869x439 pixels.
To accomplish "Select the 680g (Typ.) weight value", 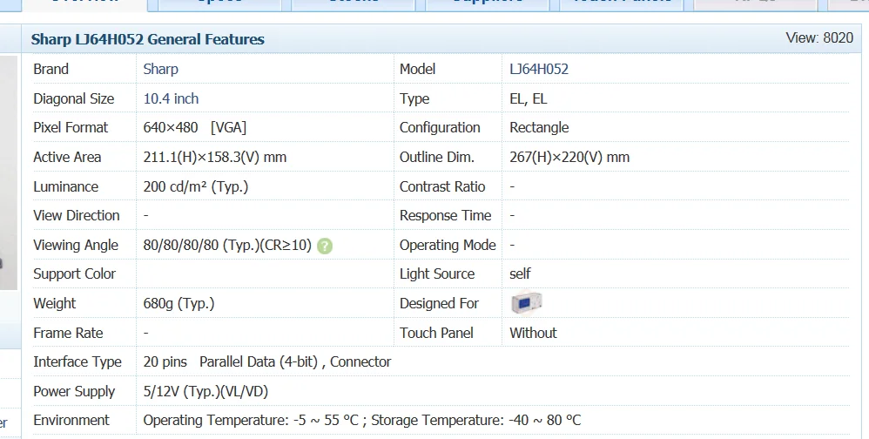I will (x=179, y=304).
